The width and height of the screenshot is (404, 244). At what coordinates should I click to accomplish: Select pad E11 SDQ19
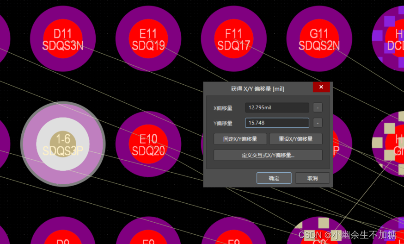148,39
